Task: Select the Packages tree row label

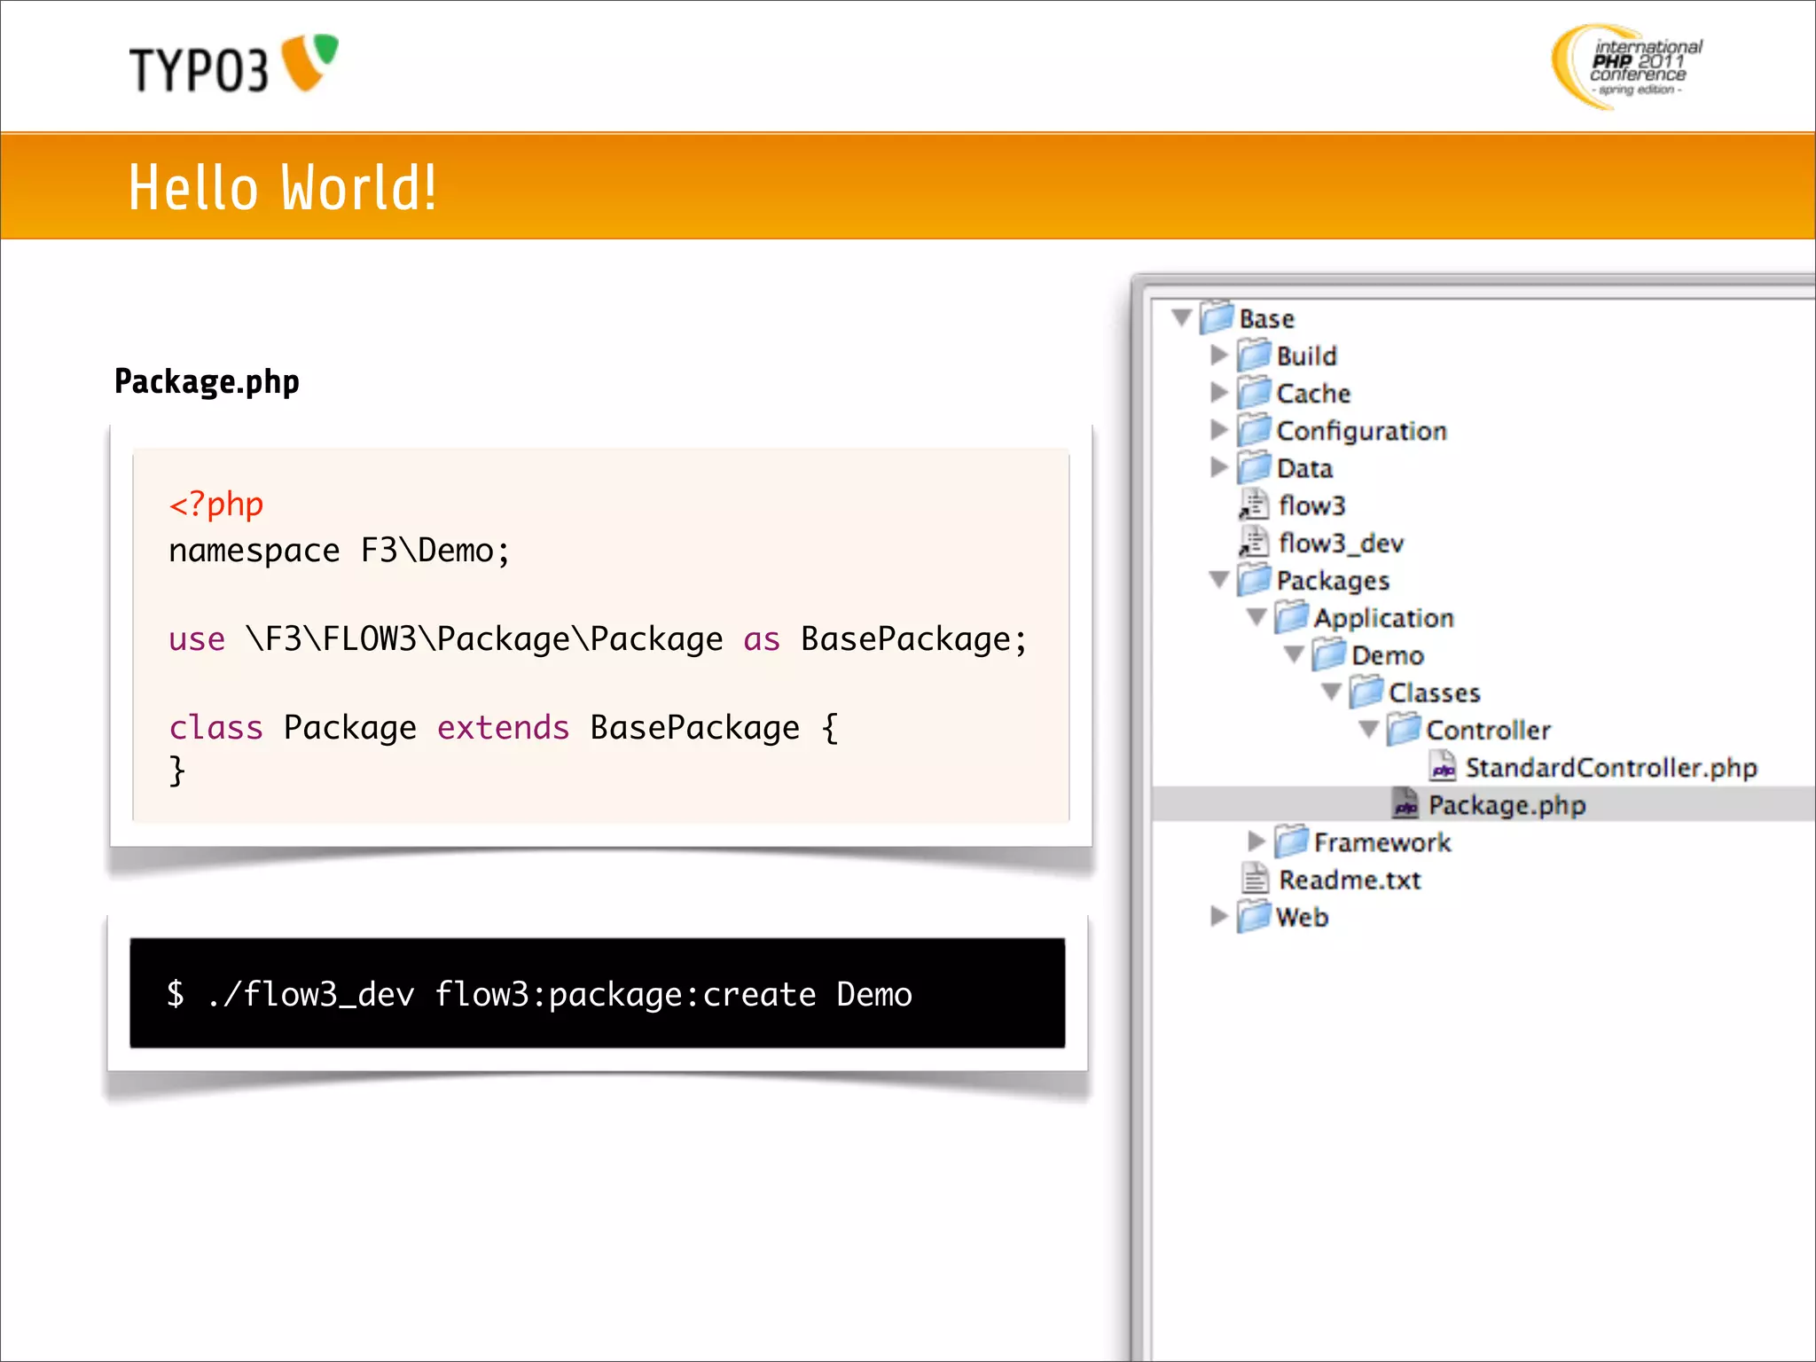Action: pos(1333,581)
